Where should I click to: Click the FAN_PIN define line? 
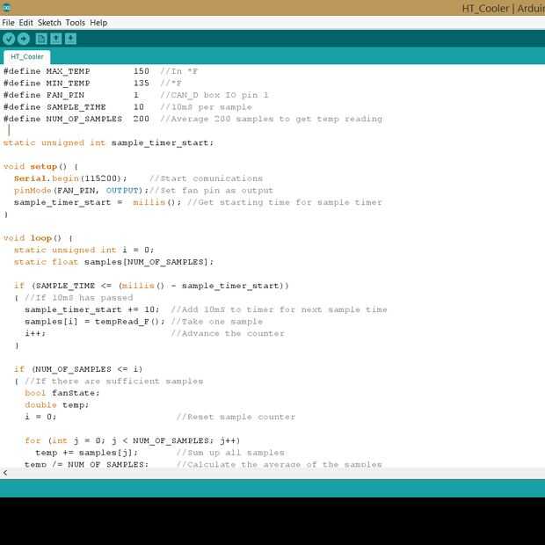pos(136,95)
